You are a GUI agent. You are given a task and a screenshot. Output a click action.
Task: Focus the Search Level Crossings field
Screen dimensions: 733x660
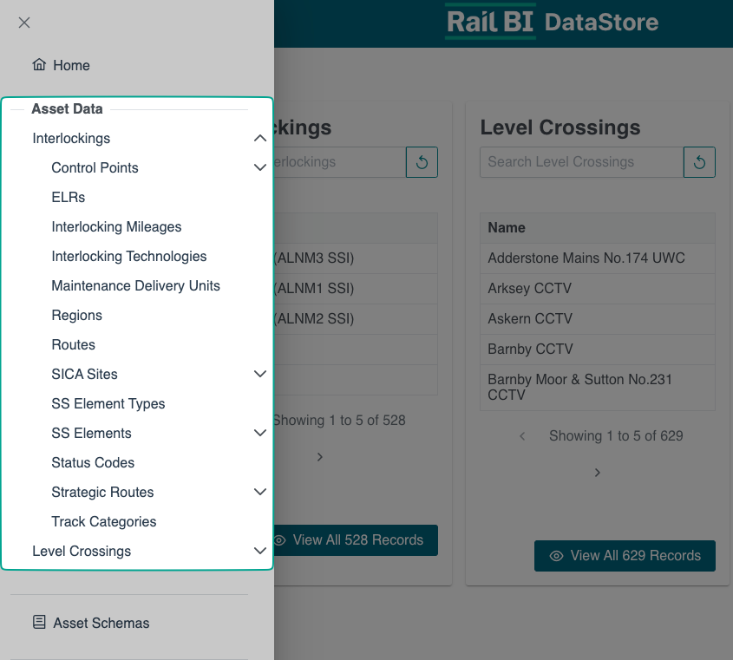coord(581,162)
